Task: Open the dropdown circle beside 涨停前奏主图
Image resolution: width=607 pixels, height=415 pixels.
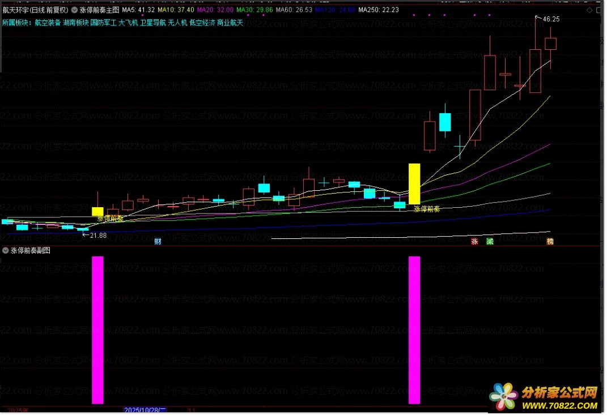Action: [x=74, y=10]
